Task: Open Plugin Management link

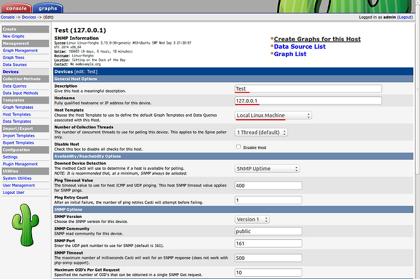Action: tap(20, 164)
